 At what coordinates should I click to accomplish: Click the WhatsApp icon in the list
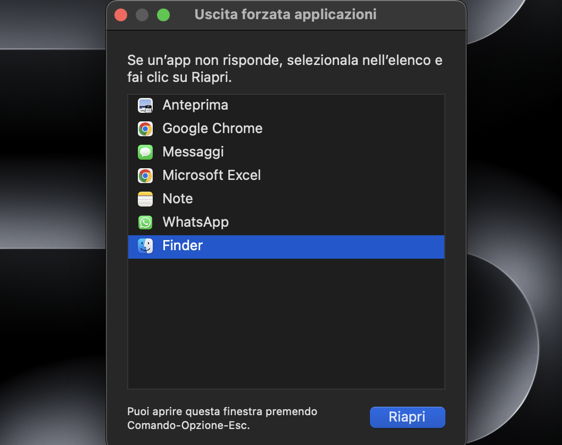pyautogui.click(x=145, y=222)
